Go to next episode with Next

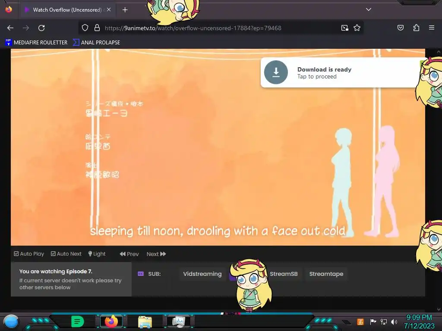click(x=156, y=254)
